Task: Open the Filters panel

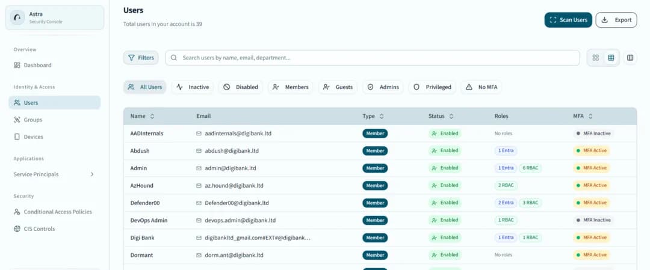Action: (141, 58)
